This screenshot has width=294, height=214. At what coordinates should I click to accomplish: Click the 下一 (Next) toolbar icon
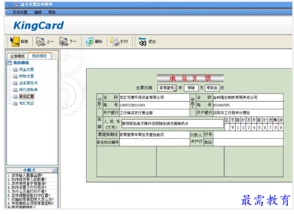point(64,41)
